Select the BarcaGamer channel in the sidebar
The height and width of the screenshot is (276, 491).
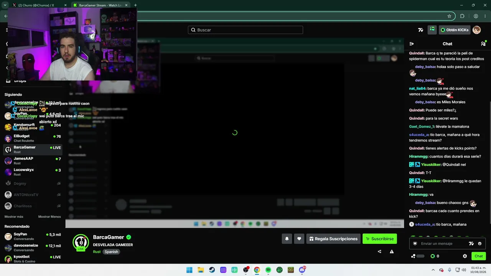pos(33,149)
